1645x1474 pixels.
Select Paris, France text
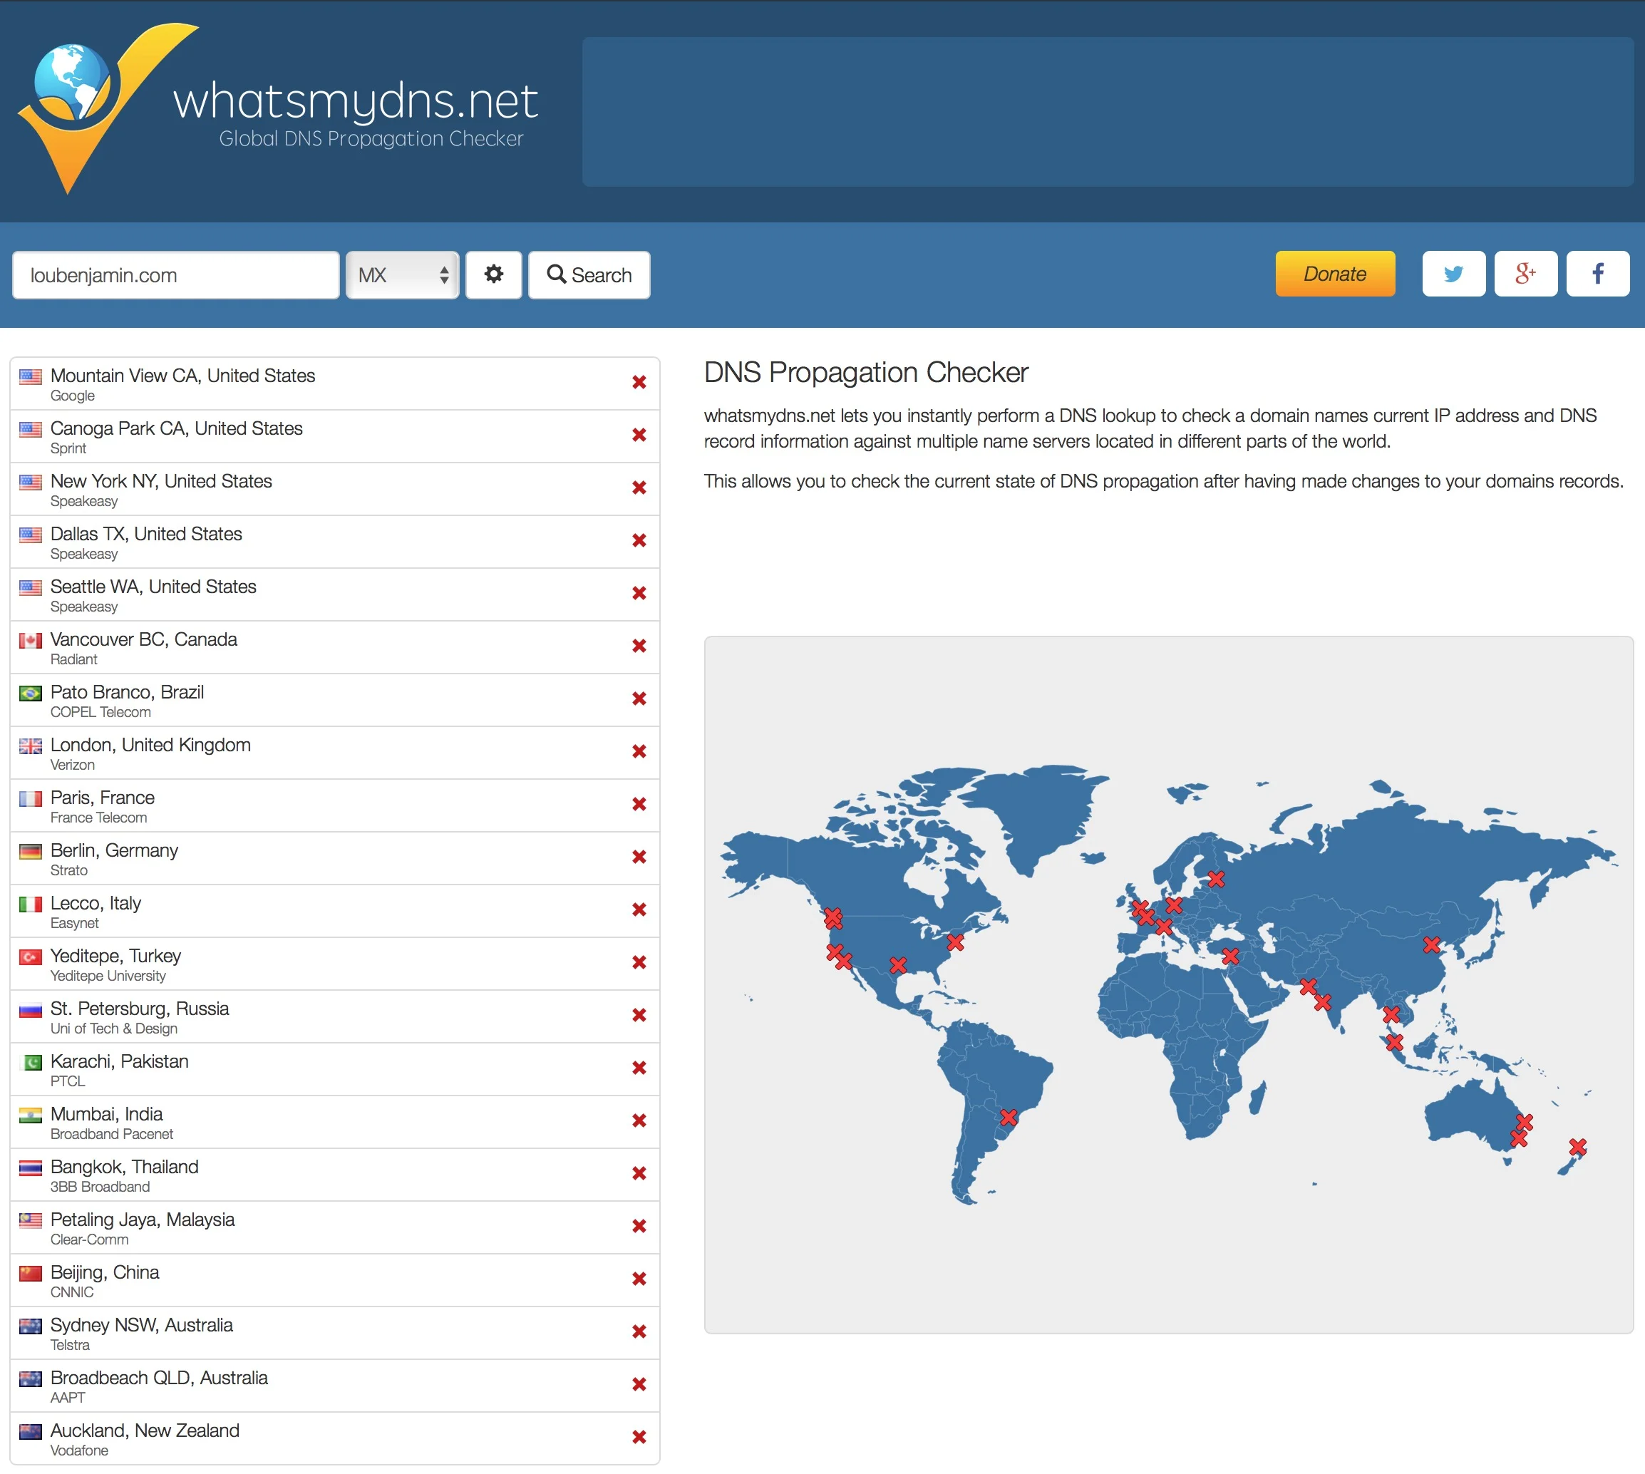coord(102,797)
